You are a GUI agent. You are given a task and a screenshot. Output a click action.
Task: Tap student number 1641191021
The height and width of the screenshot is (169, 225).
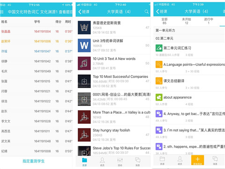42,91
